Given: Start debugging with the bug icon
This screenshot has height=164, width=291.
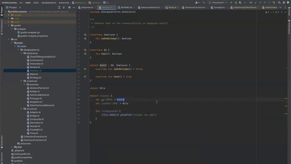Looking at the screenshot, I should coord(236,3).
